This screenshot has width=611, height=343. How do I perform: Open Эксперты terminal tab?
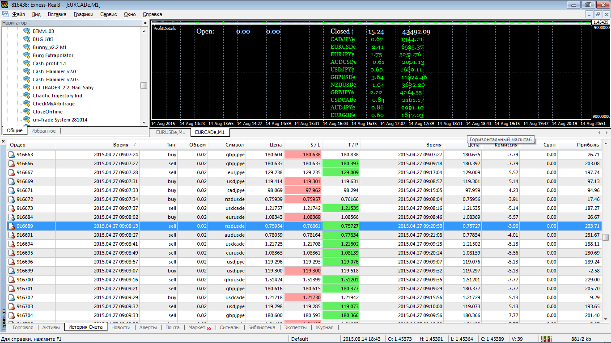point(295,327)
